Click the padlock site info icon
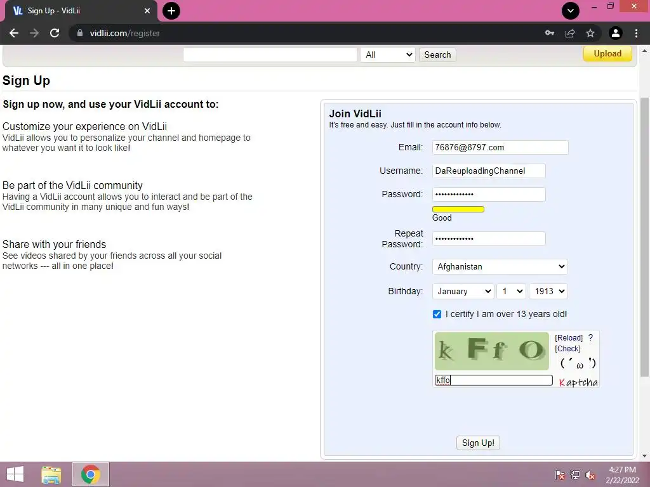The image size is (650, 487). (80, 33)
